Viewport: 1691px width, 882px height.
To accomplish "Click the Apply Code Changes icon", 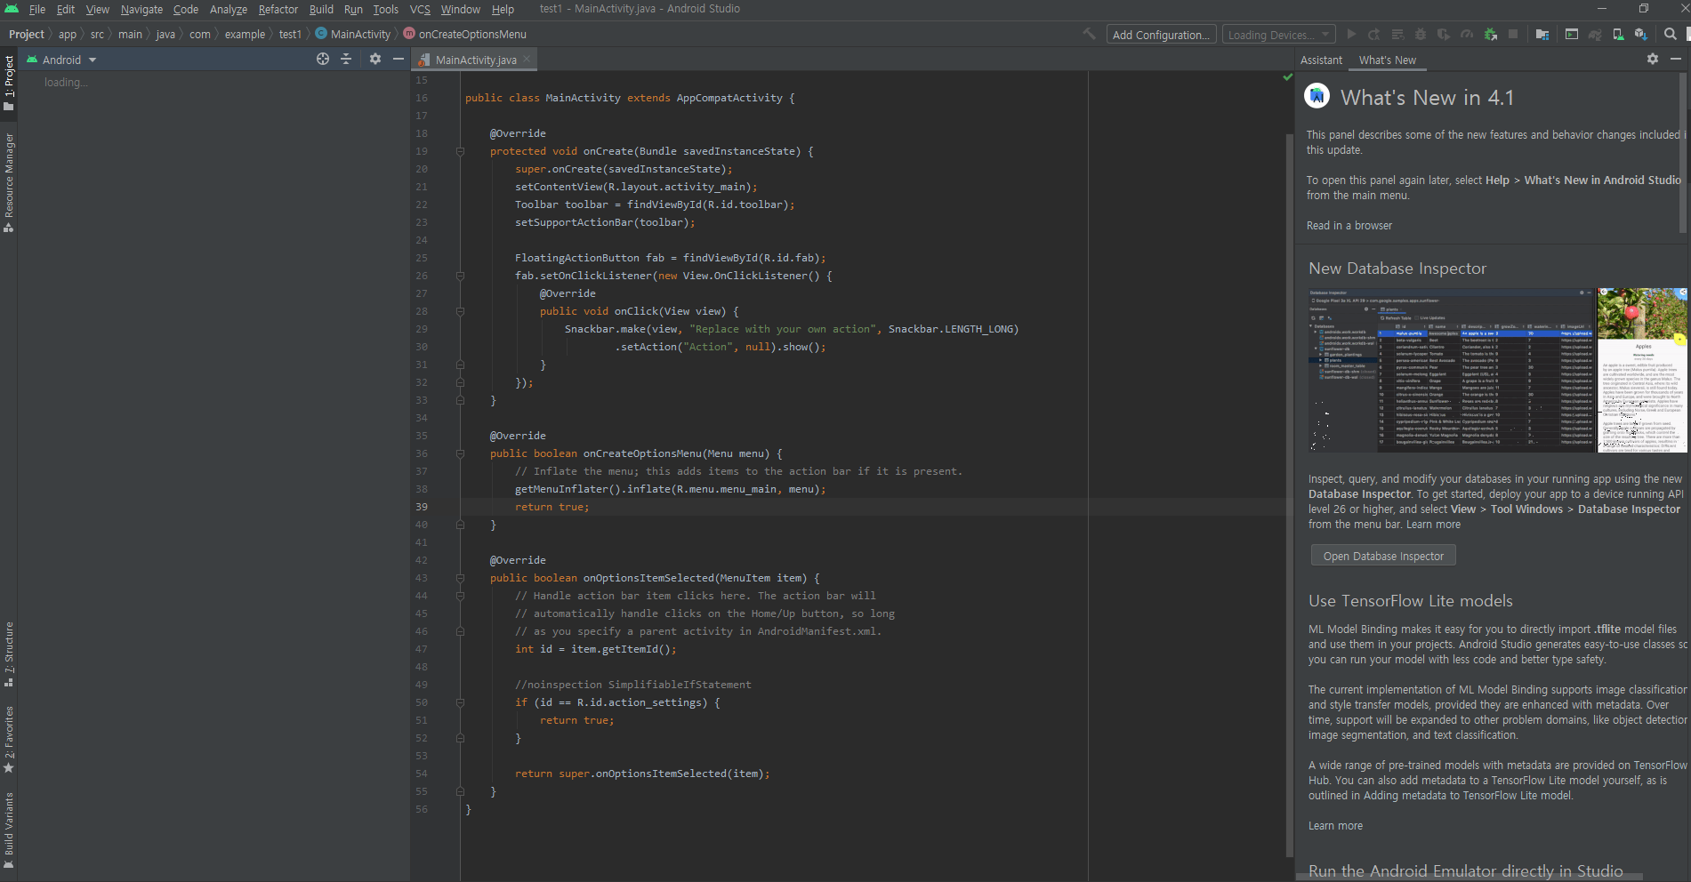I will click(1397, 34).
